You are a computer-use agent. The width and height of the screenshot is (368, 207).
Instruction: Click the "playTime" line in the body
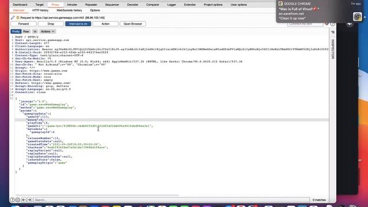tap(38, 122)
